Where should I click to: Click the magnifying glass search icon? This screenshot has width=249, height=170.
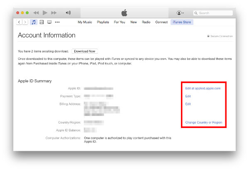pyautogui.click(x=196, y=13)
